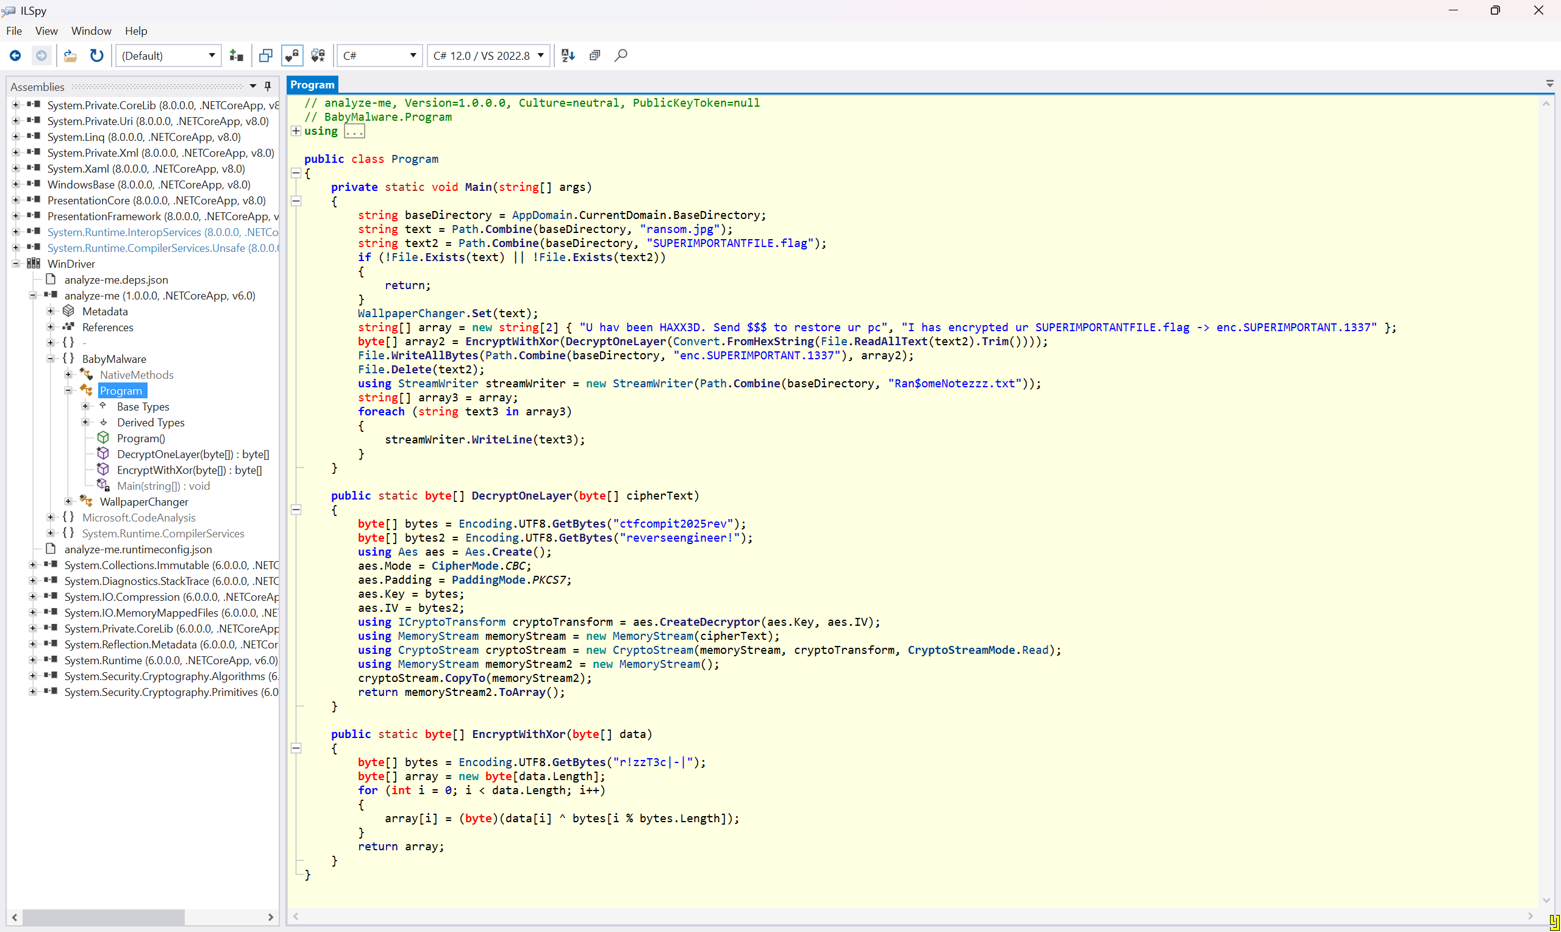Pin the Assemblies panel
Screen dimensions: 1561x932
point(268,86)
